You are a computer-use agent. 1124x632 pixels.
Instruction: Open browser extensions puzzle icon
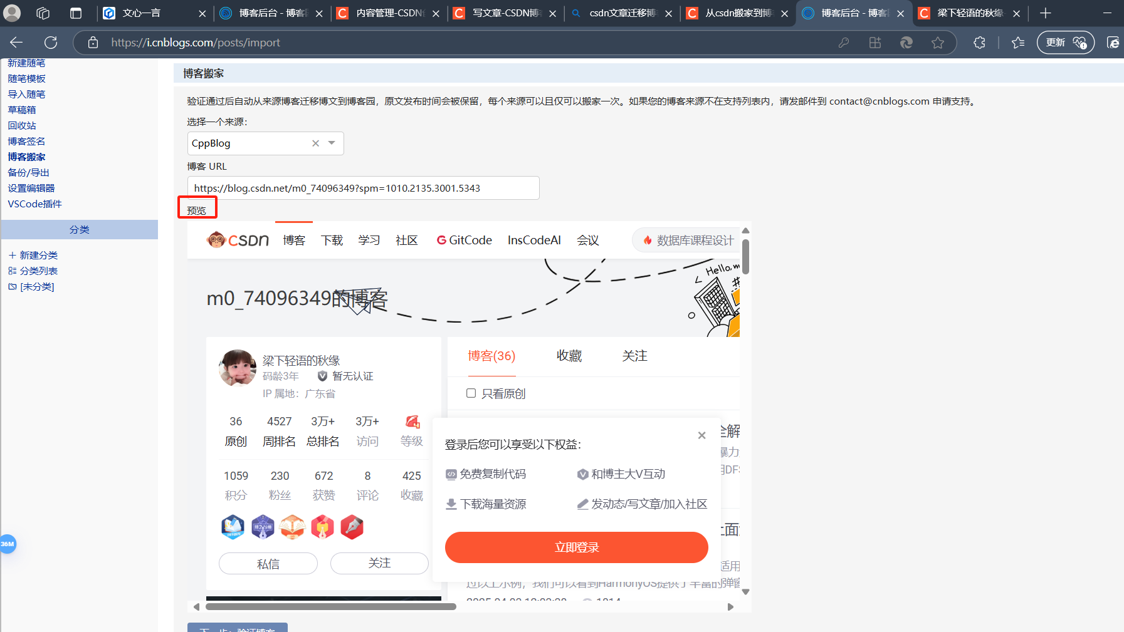(979, 43)
